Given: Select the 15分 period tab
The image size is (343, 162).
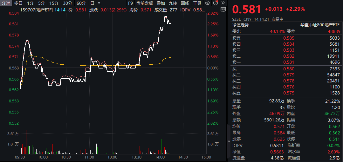Looking at the screenshot, I should [54, 3].
